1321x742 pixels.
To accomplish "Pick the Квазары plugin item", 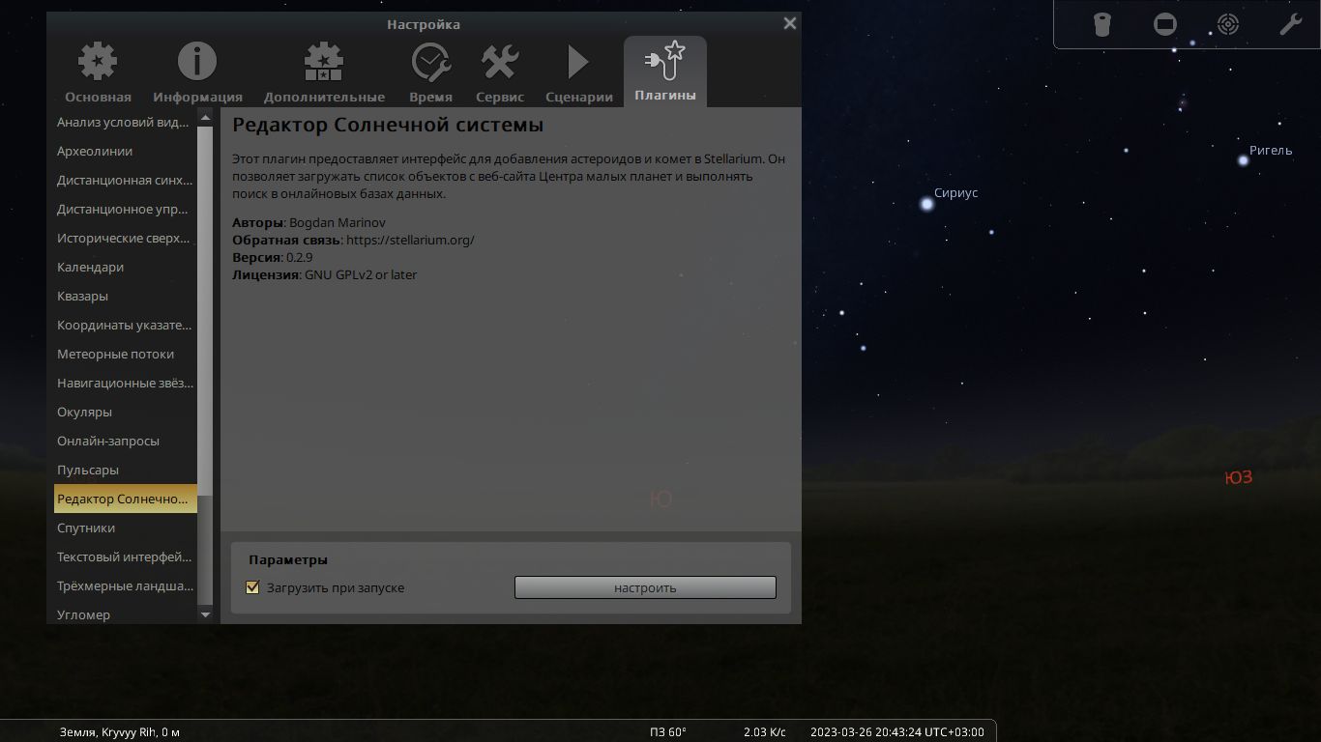I will point(82,296).
